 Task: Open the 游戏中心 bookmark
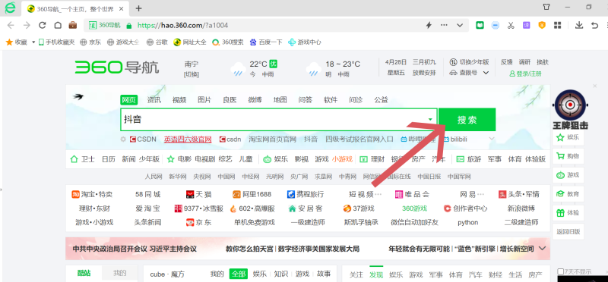pos(305,42)
